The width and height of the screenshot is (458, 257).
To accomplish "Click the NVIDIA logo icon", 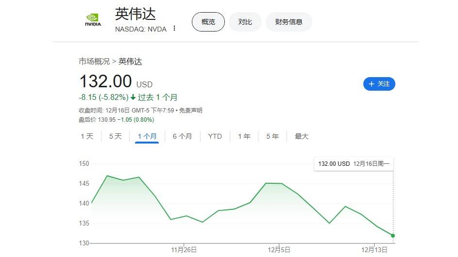I will (x=93, y=20).
